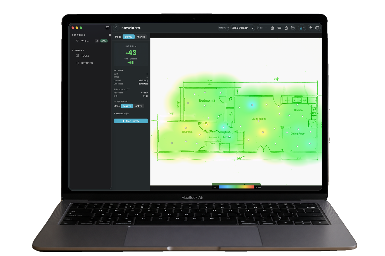This screenshot has width=385, height=256.
Task: Switch to Survey mode
Action: 129,37
